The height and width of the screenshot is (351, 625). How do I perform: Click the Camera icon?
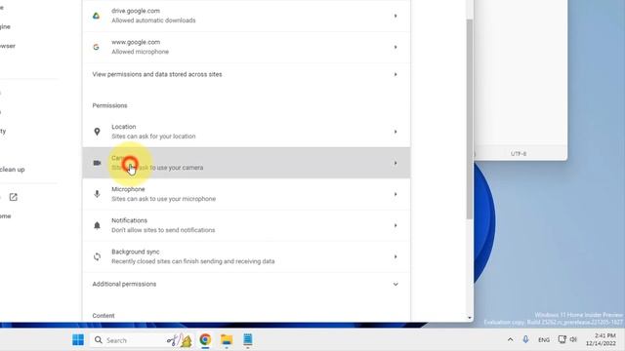click(x=97, y=163)
